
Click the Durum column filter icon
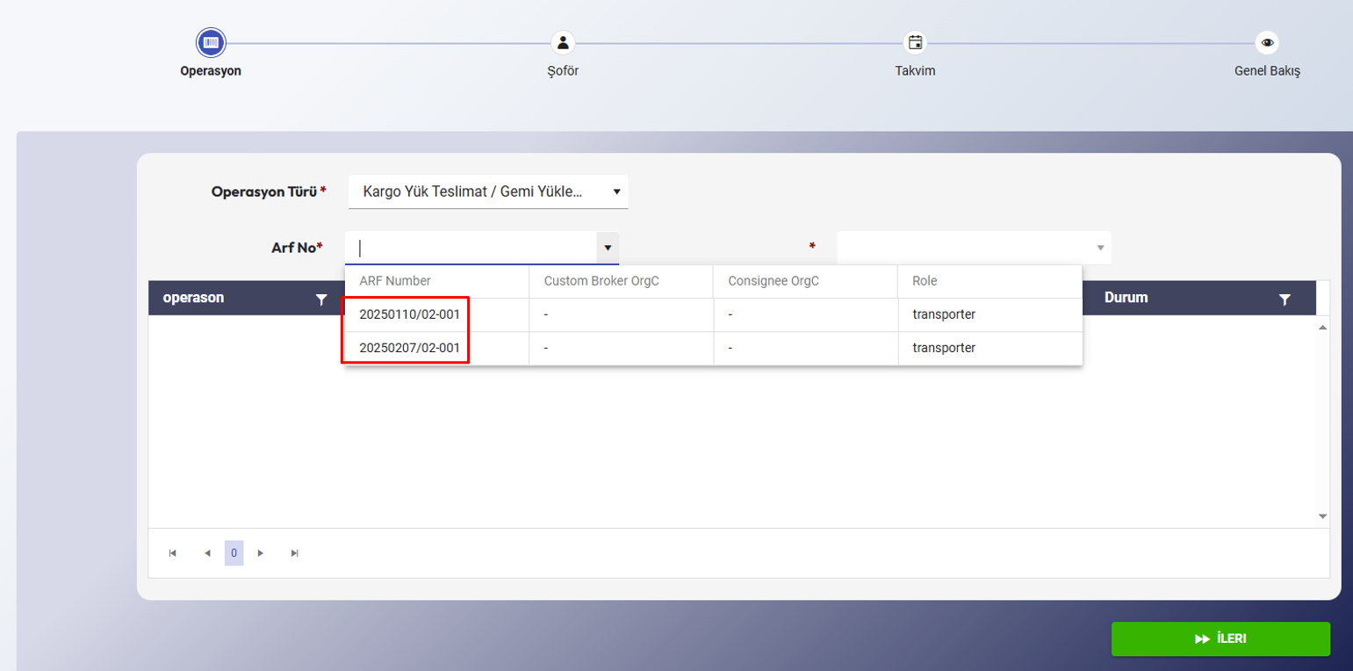click(x=1285, y=299)
